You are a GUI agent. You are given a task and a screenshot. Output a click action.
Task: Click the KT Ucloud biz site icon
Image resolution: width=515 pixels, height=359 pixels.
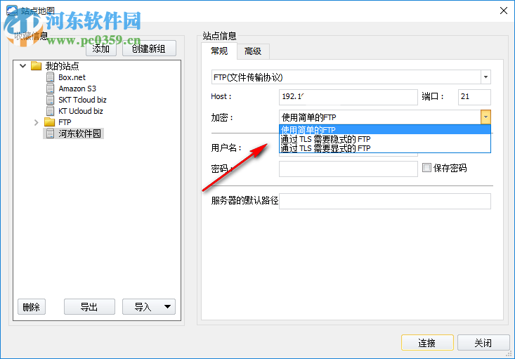[51, 111]
